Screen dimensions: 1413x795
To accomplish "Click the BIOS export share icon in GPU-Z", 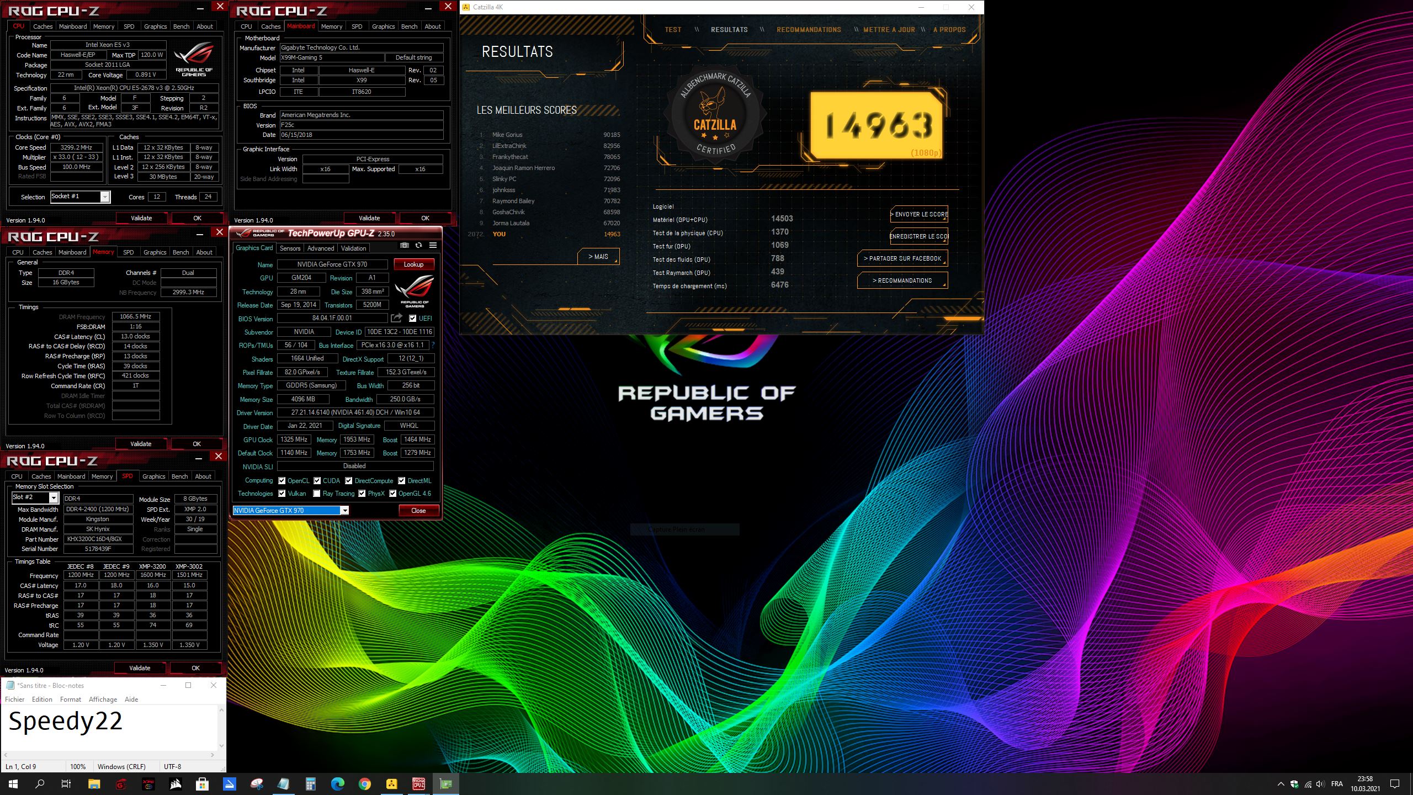I will click(x=396, y=318).
